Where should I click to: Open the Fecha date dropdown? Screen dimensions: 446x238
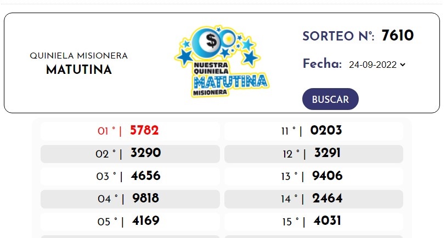coord(377,65)
